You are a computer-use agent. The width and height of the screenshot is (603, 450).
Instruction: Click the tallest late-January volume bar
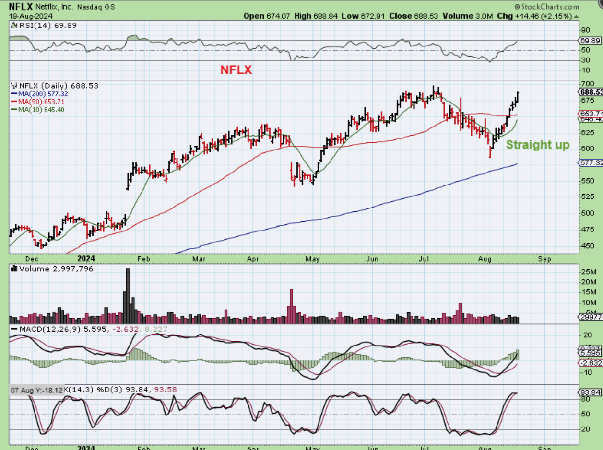point(128,296)
